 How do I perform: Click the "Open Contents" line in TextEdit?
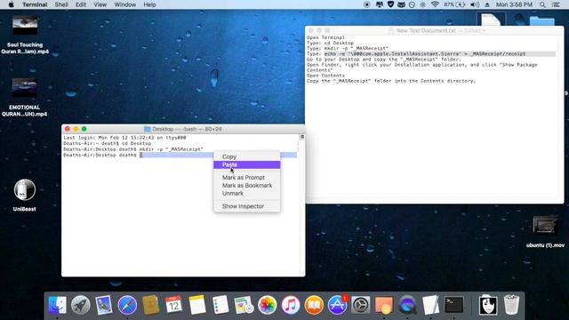(x=325, y=76)
